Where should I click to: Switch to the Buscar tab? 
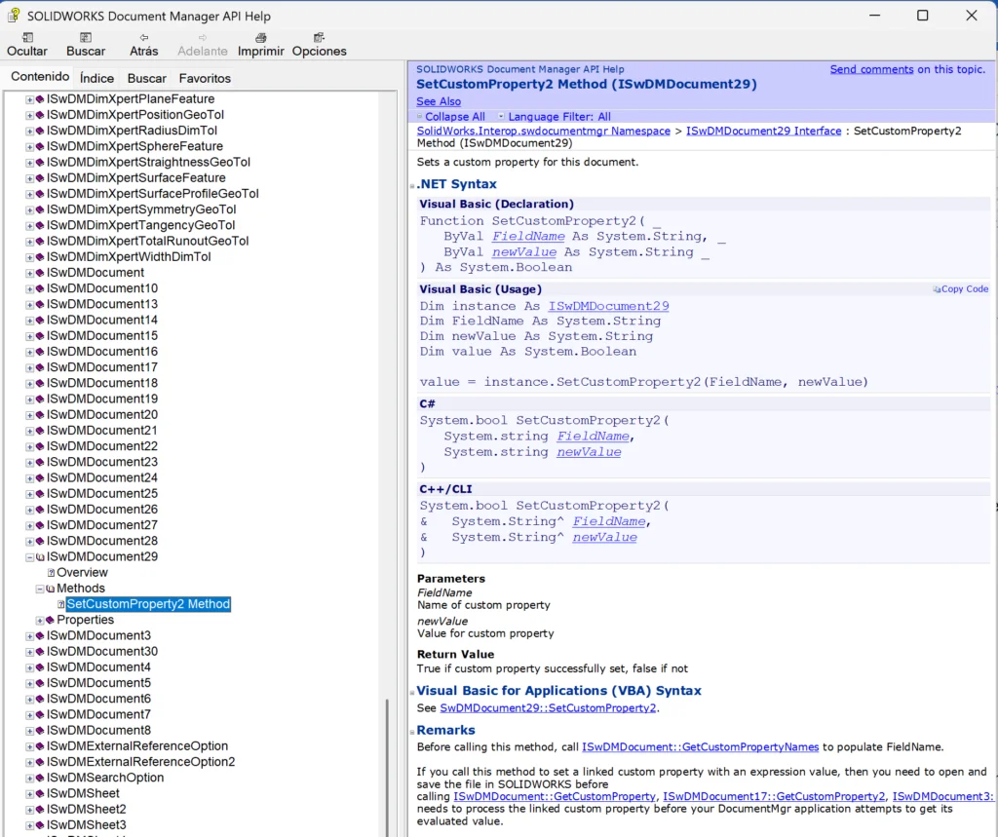pyautogui.click(x=146, y=78)
